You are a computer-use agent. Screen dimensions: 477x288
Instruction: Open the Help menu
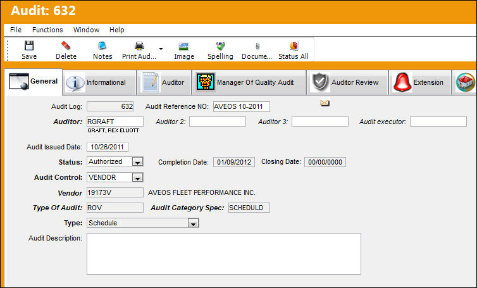click(117, 30)
